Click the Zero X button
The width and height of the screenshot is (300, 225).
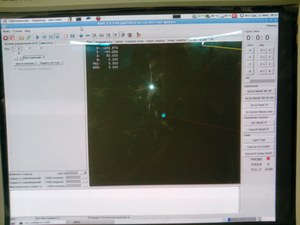pos(250,50)
